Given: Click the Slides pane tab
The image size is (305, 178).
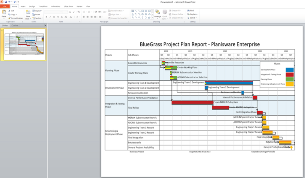Looking at the screenshot, I should [5, 25].
